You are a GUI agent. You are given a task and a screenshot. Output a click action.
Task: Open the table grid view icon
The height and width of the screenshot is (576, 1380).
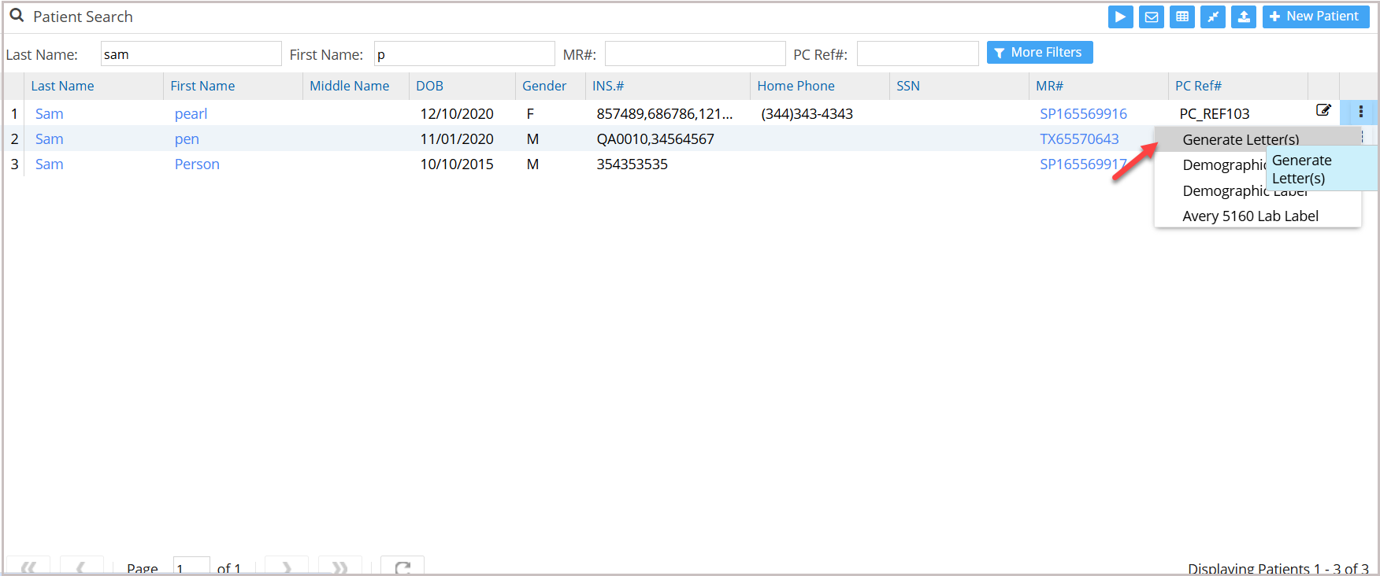(x=1182, y=17)
